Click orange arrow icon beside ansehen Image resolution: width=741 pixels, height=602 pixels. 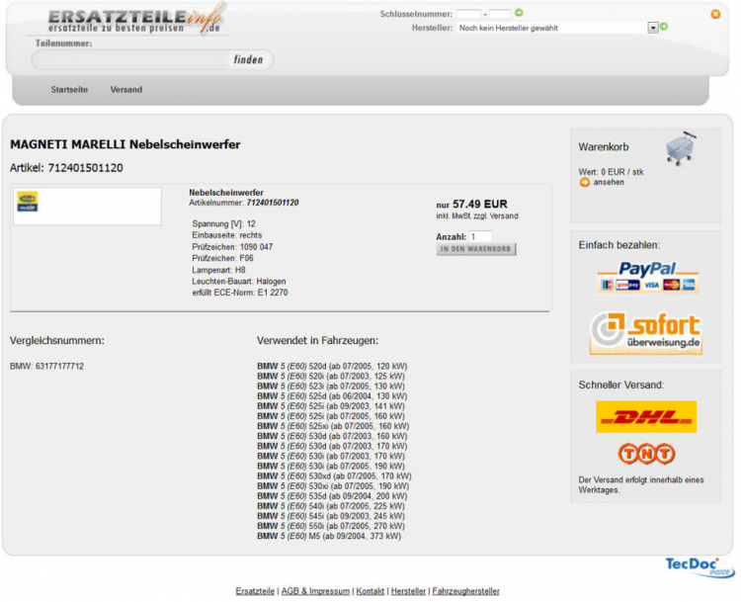(x=584, y=182)
